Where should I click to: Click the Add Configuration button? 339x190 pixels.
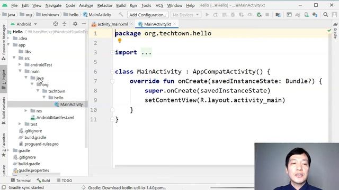coord(148,15)
